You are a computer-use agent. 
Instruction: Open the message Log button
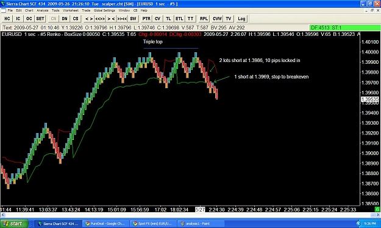[x=241, y=19]
